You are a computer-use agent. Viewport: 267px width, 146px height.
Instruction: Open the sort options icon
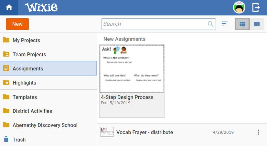click(225, 23)
